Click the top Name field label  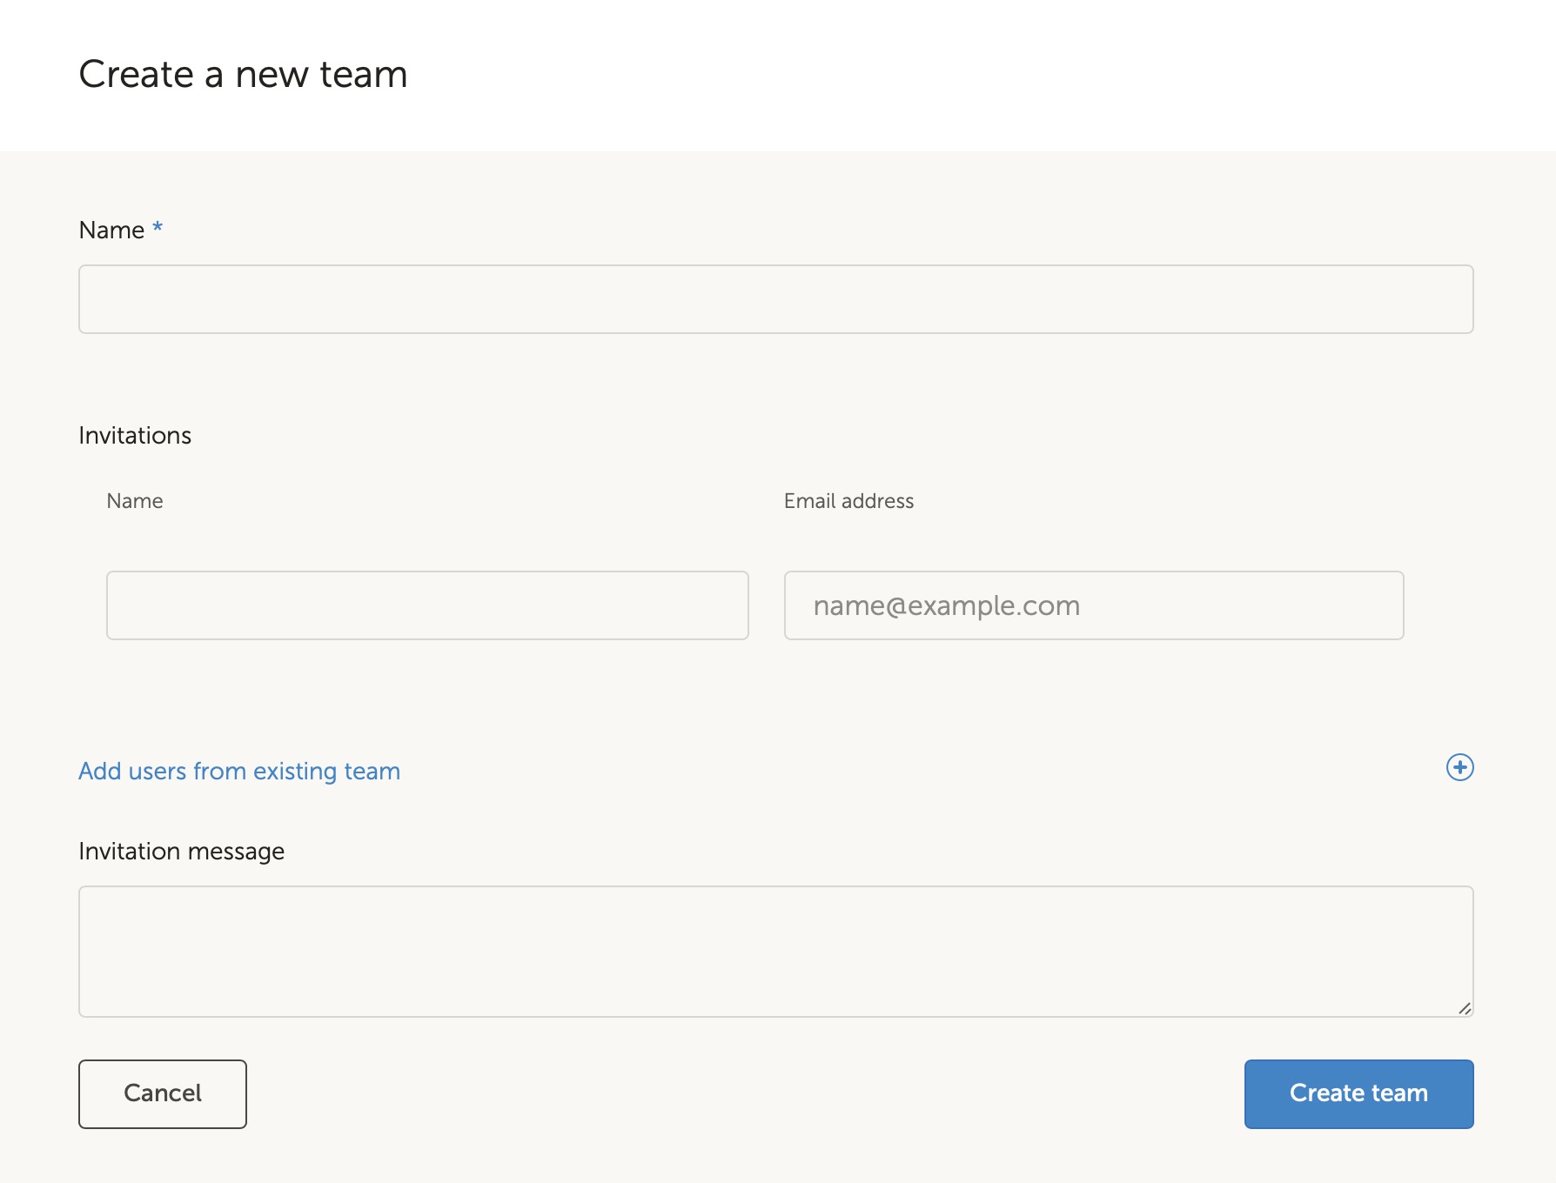(111, 230)
